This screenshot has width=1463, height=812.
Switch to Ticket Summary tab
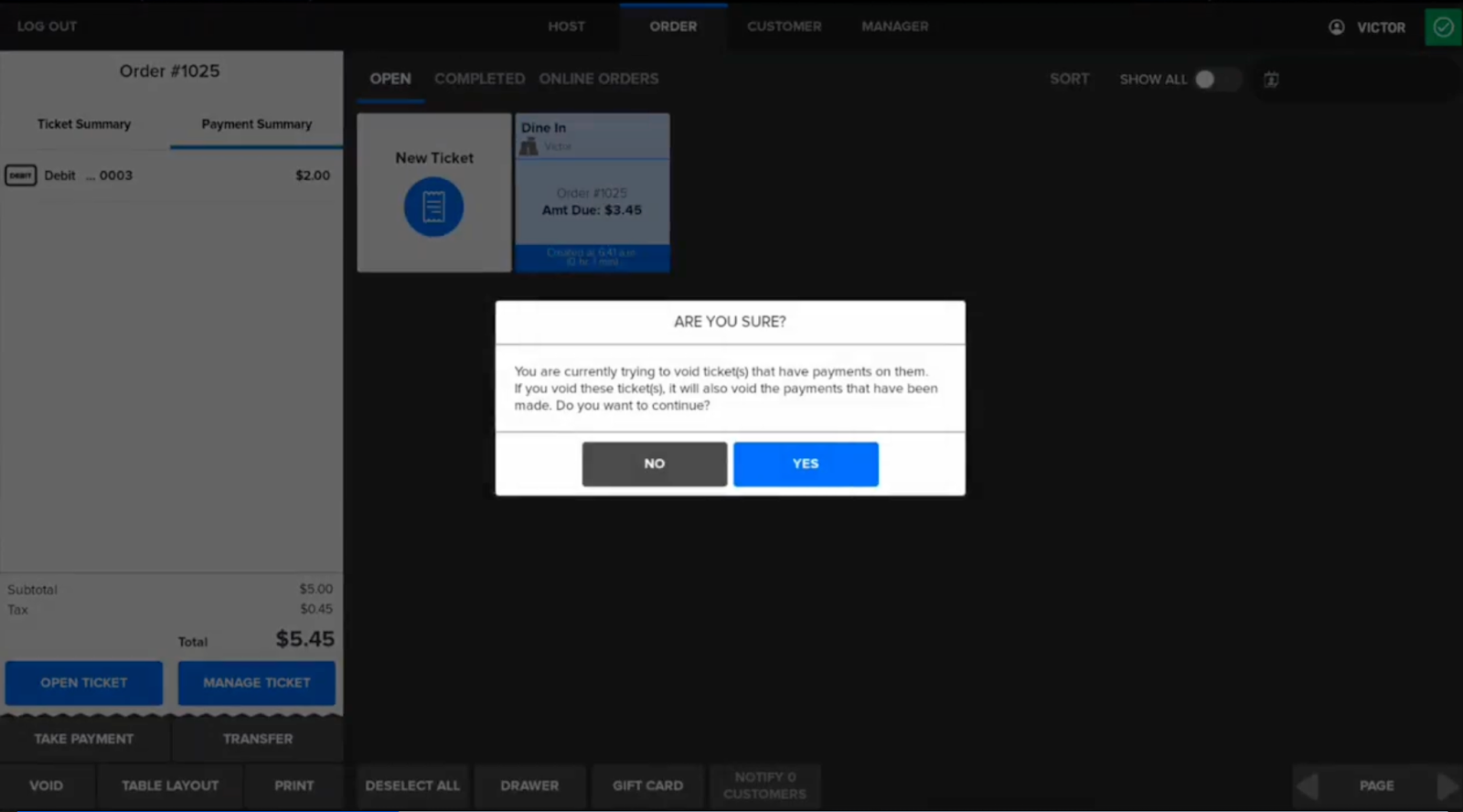(x=84, y=124)
